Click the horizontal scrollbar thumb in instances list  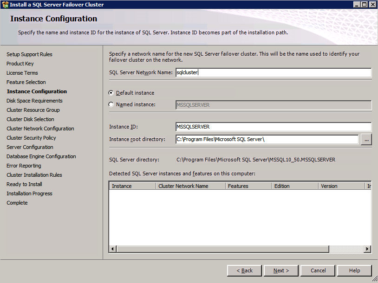point(223,249)
